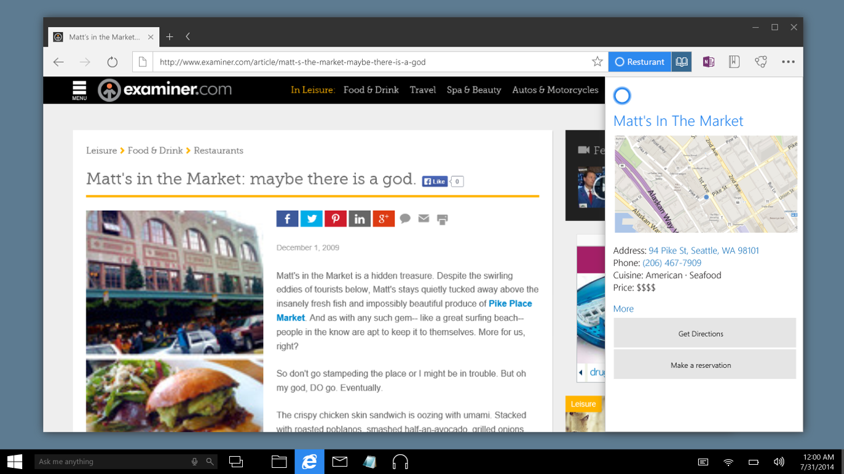Open the browser more options ellipsis
Viewport: 844px width, 474px height.
coord(788,61)
